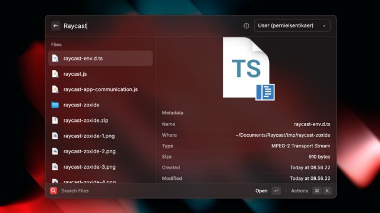Click the Open action button

click(261, 191)
